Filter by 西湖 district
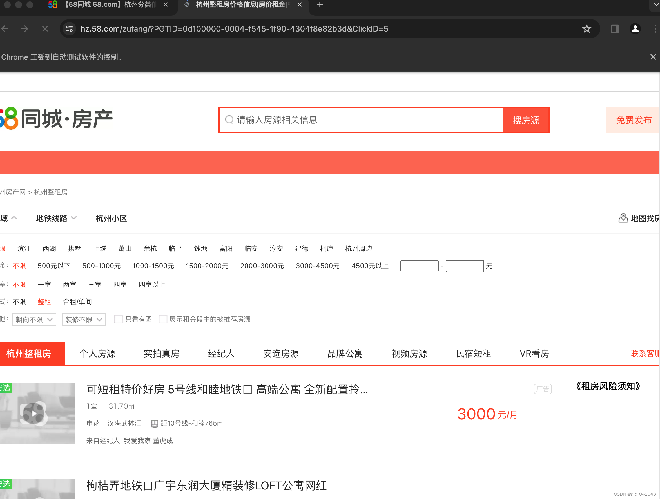Viewport: 660px width, 499px height. click(49, 249)
